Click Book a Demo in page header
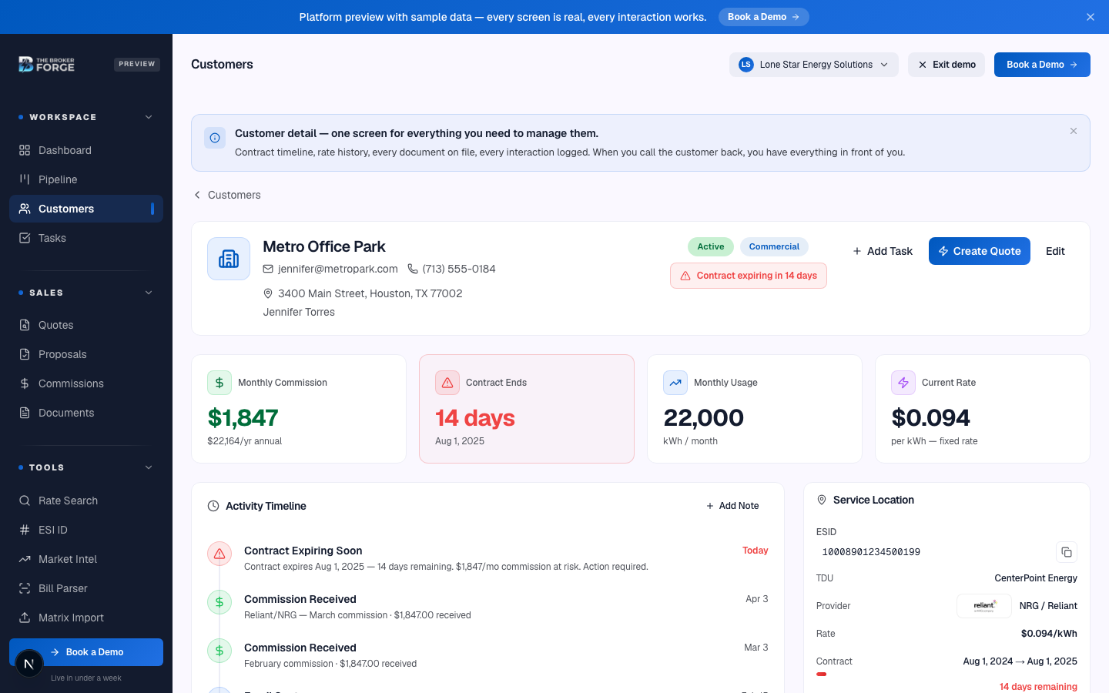The width and height of the screenshot is (1109, 693). point(1042,65)
